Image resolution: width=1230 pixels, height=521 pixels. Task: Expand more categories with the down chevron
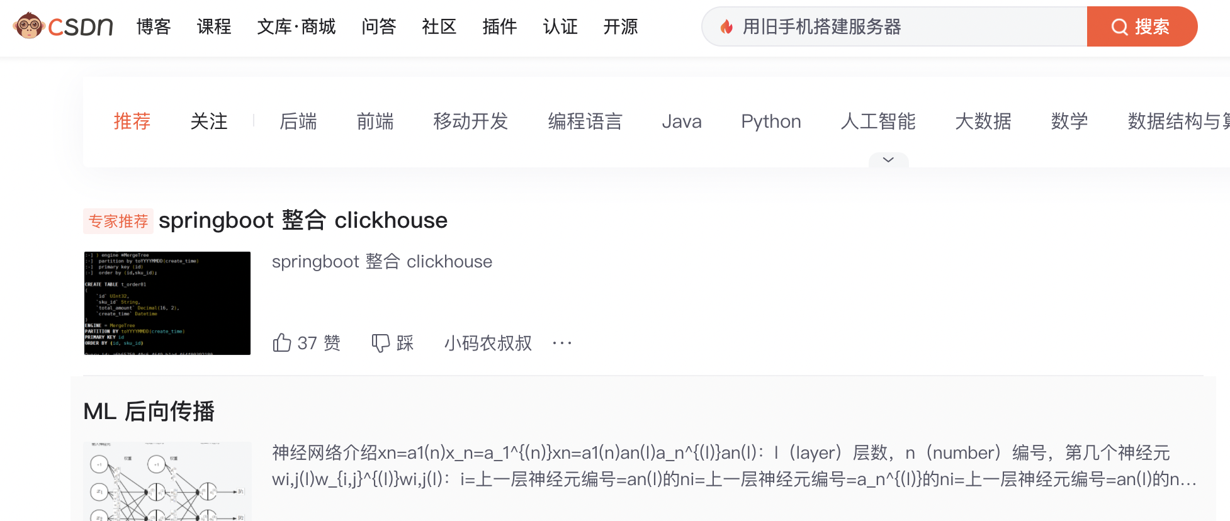tap(888, 160)
